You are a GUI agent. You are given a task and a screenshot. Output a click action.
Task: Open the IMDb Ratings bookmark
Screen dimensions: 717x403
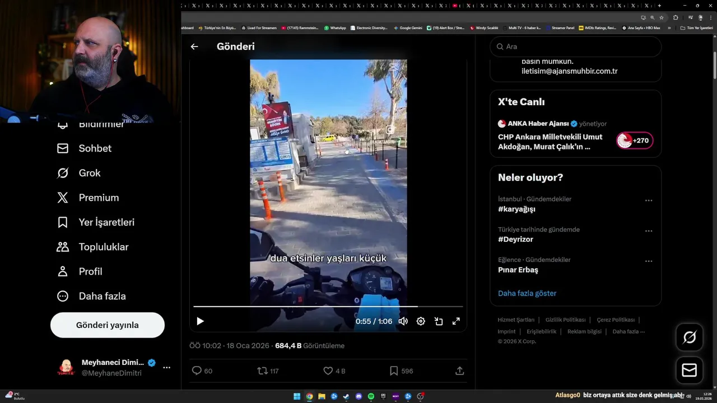pyautogui.click(x=597, y=27)
